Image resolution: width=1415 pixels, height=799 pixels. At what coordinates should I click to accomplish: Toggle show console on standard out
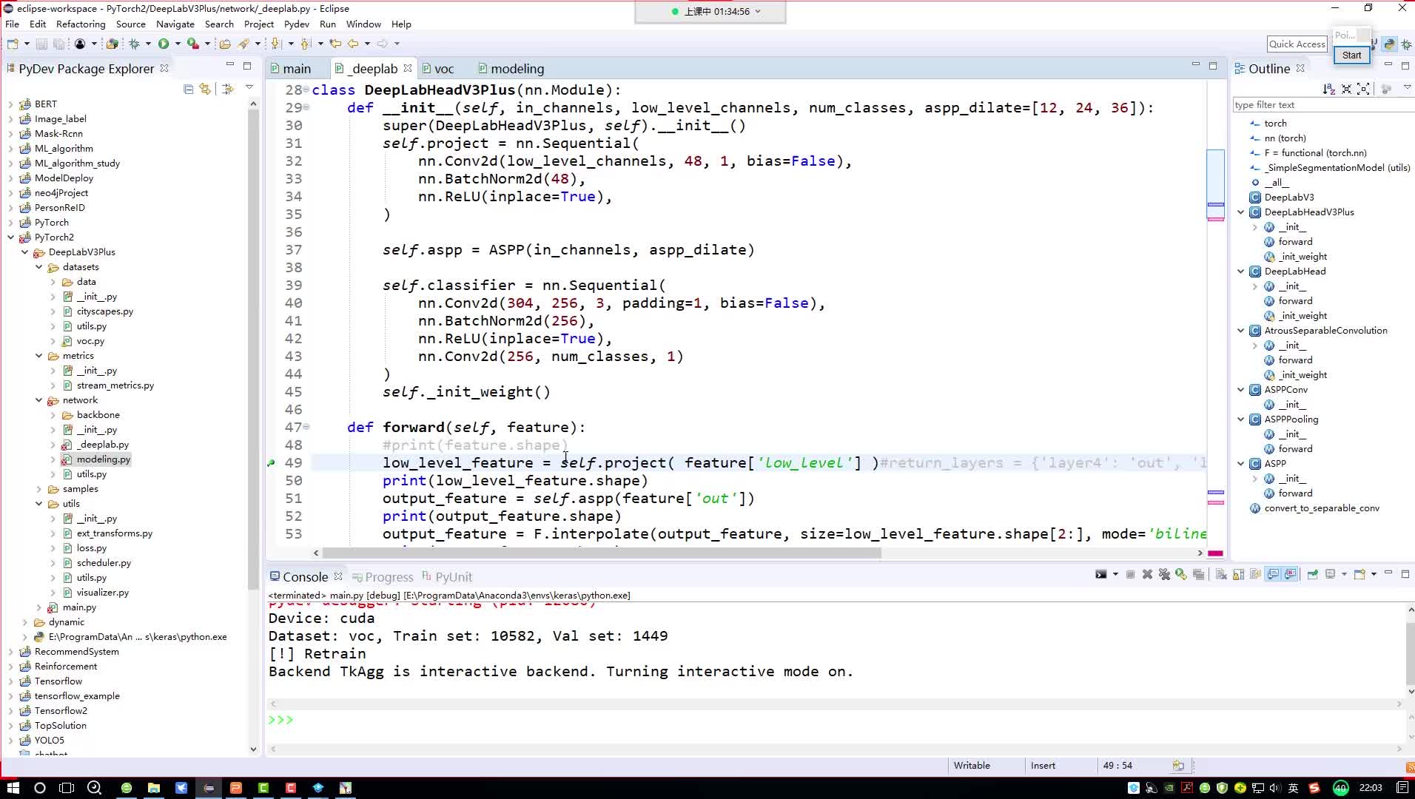pos(1273,575)
